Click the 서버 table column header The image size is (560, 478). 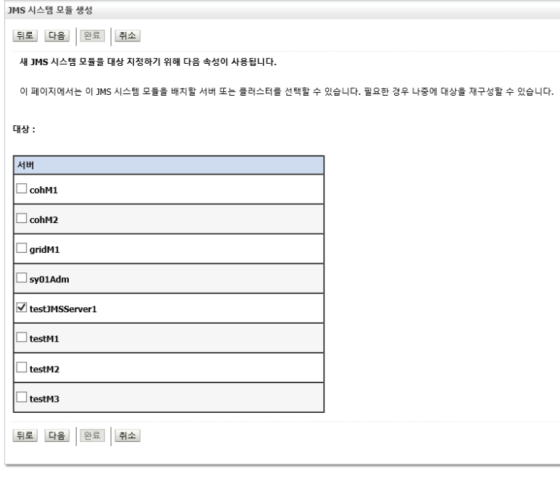[169, 165]
